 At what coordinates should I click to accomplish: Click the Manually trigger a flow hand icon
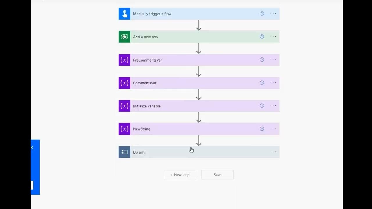coord(124,14)
